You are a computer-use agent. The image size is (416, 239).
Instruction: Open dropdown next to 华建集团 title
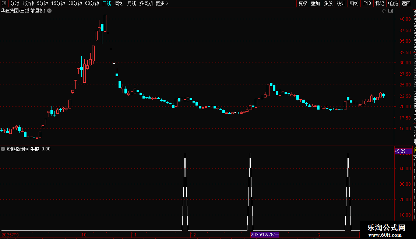(x=49, y=11)
